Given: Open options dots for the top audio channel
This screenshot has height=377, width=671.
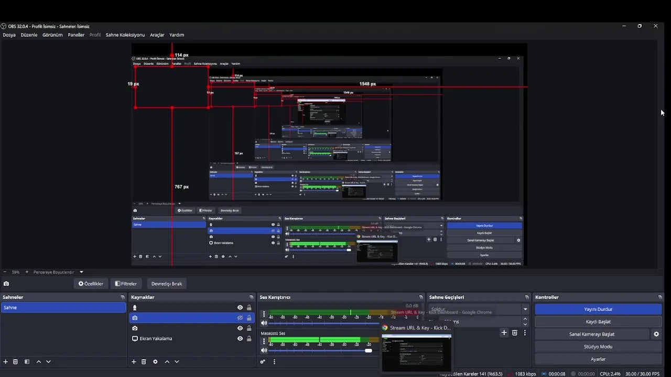Looking at the screenshot, I should pos(264,315).
